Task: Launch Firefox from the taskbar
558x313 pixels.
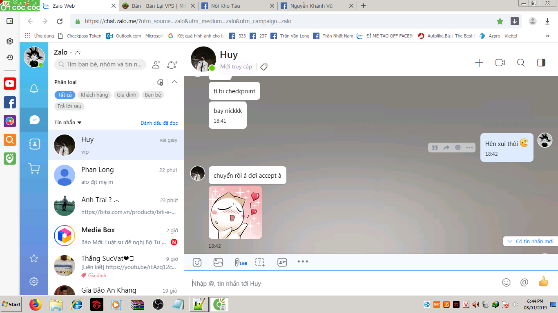Action: pos(36,304)
